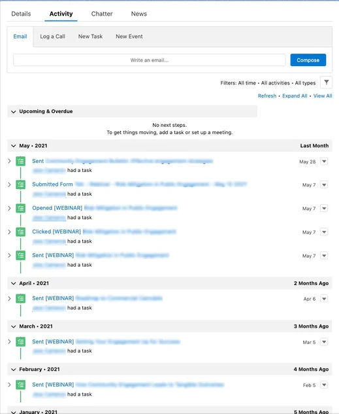Open action menu for Apr 6 entry
339x414 pixels.
324,299
